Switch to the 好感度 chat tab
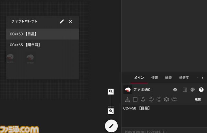 coord(184,78)
